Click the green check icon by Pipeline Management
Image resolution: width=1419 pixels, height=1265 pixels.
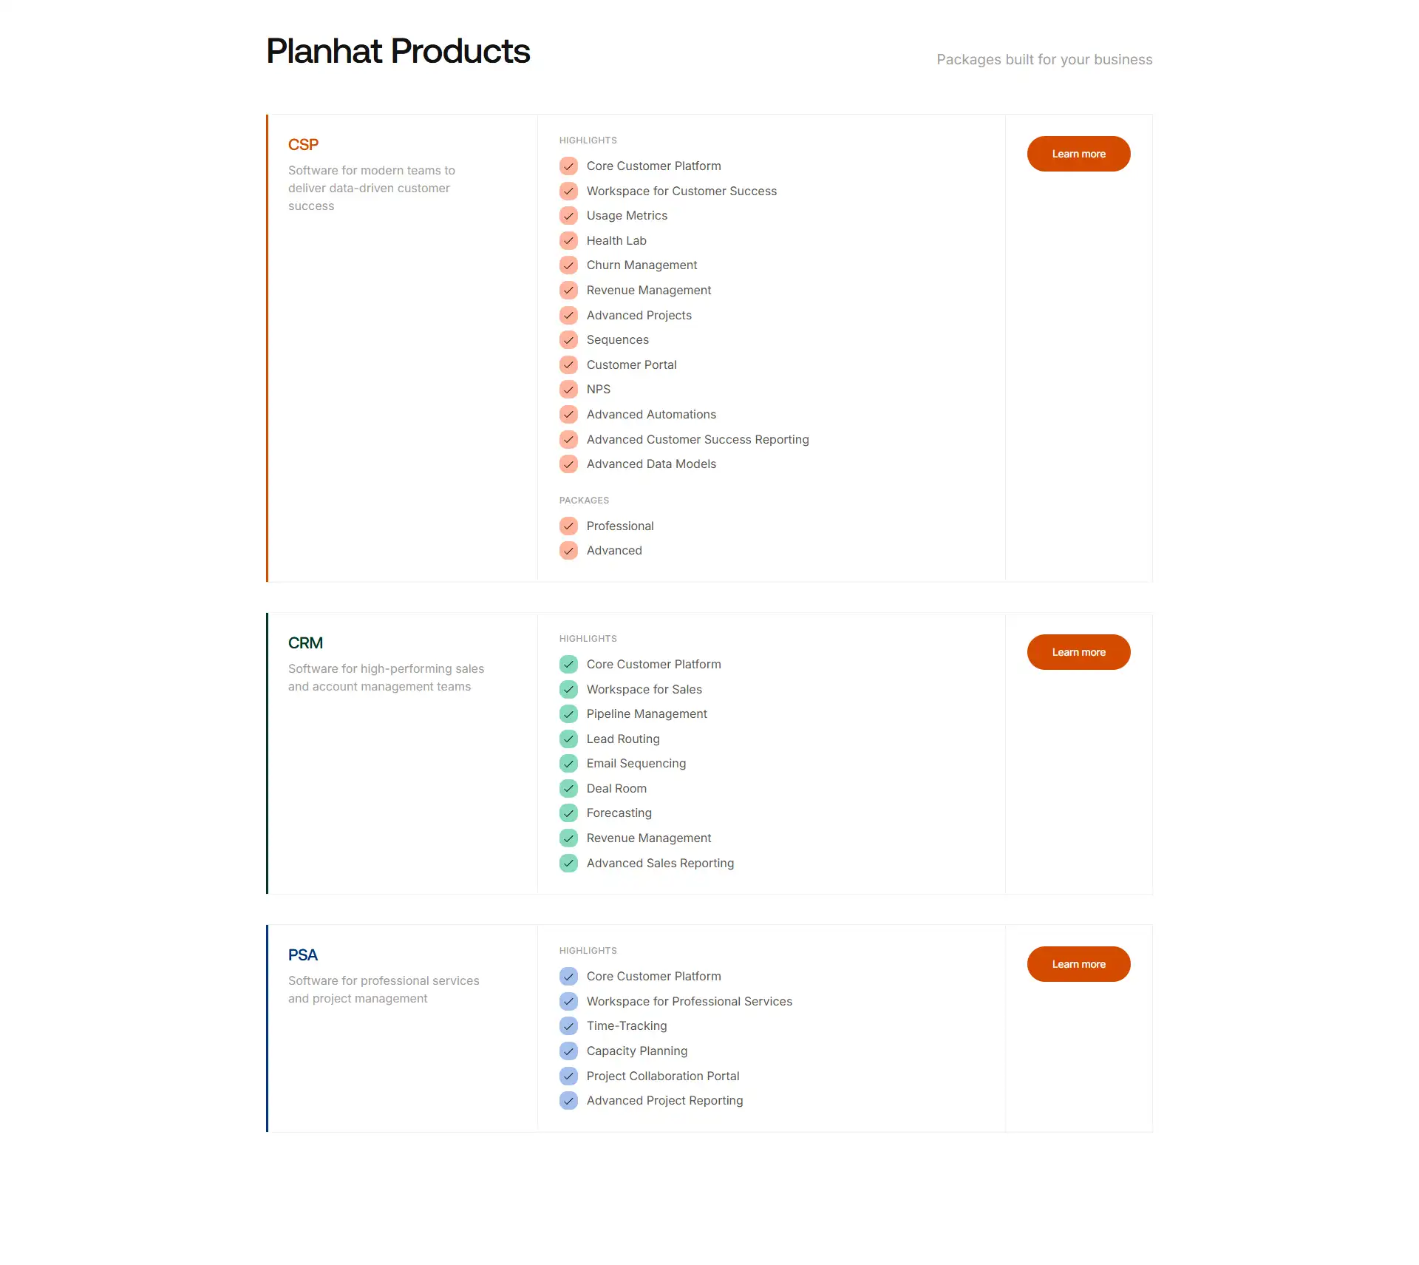tap(568, 714)
